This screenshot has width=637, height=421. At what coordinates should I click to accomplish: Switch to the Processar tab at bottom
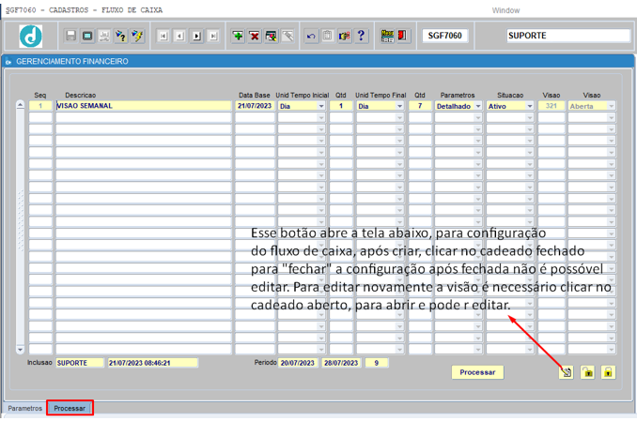[70, 408]
